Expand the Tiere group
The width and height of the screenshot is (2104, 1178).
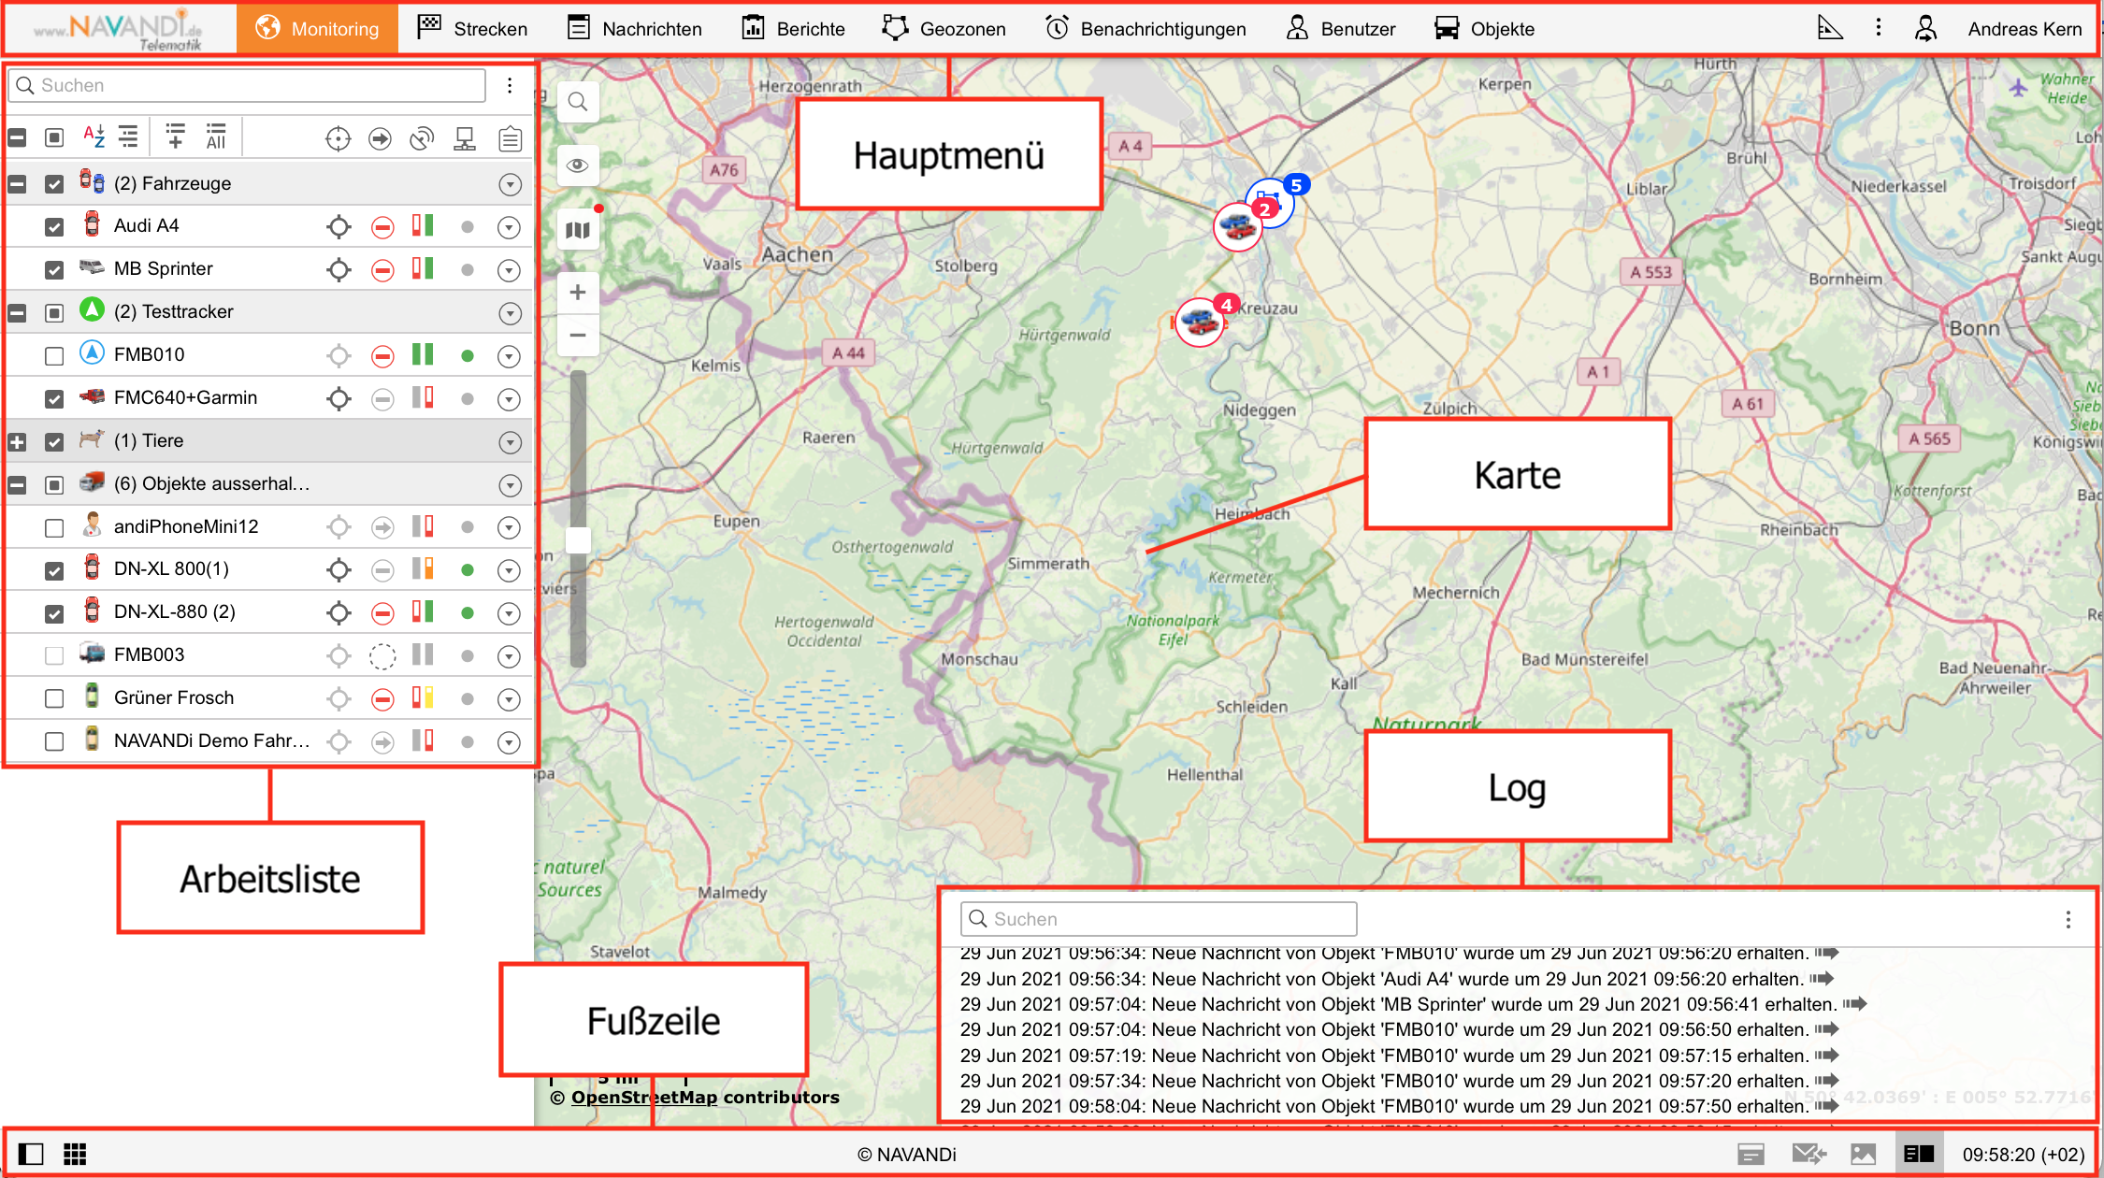click(17, 442)
